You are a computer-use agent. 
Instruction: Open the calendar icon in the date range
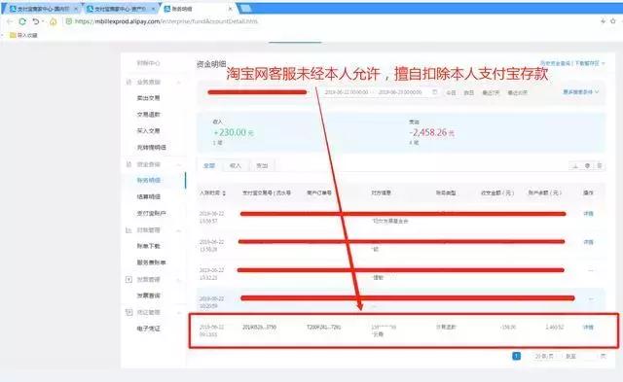click(435, 92)
